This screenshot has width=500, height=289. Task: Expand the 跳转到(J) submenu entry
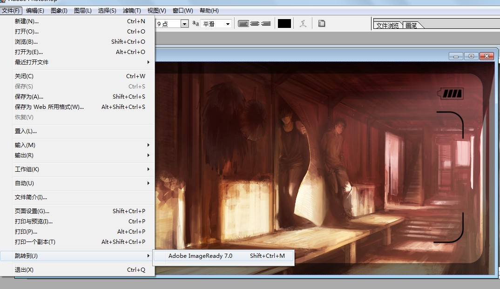coord(77,256)
